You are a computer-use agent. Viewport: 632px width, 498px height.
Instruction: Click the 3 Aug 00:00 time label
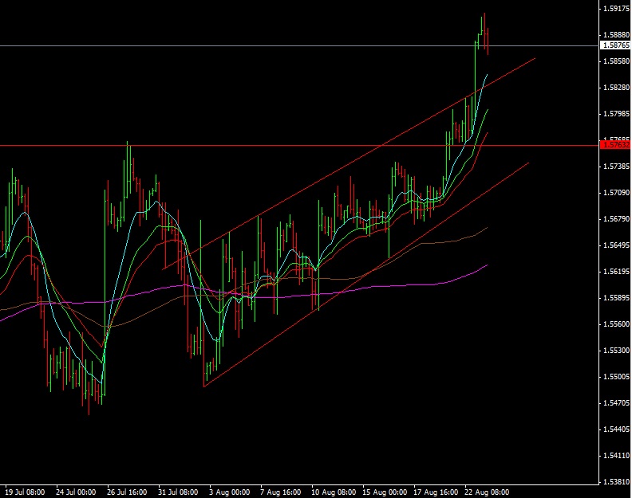(x=229, y=492)
